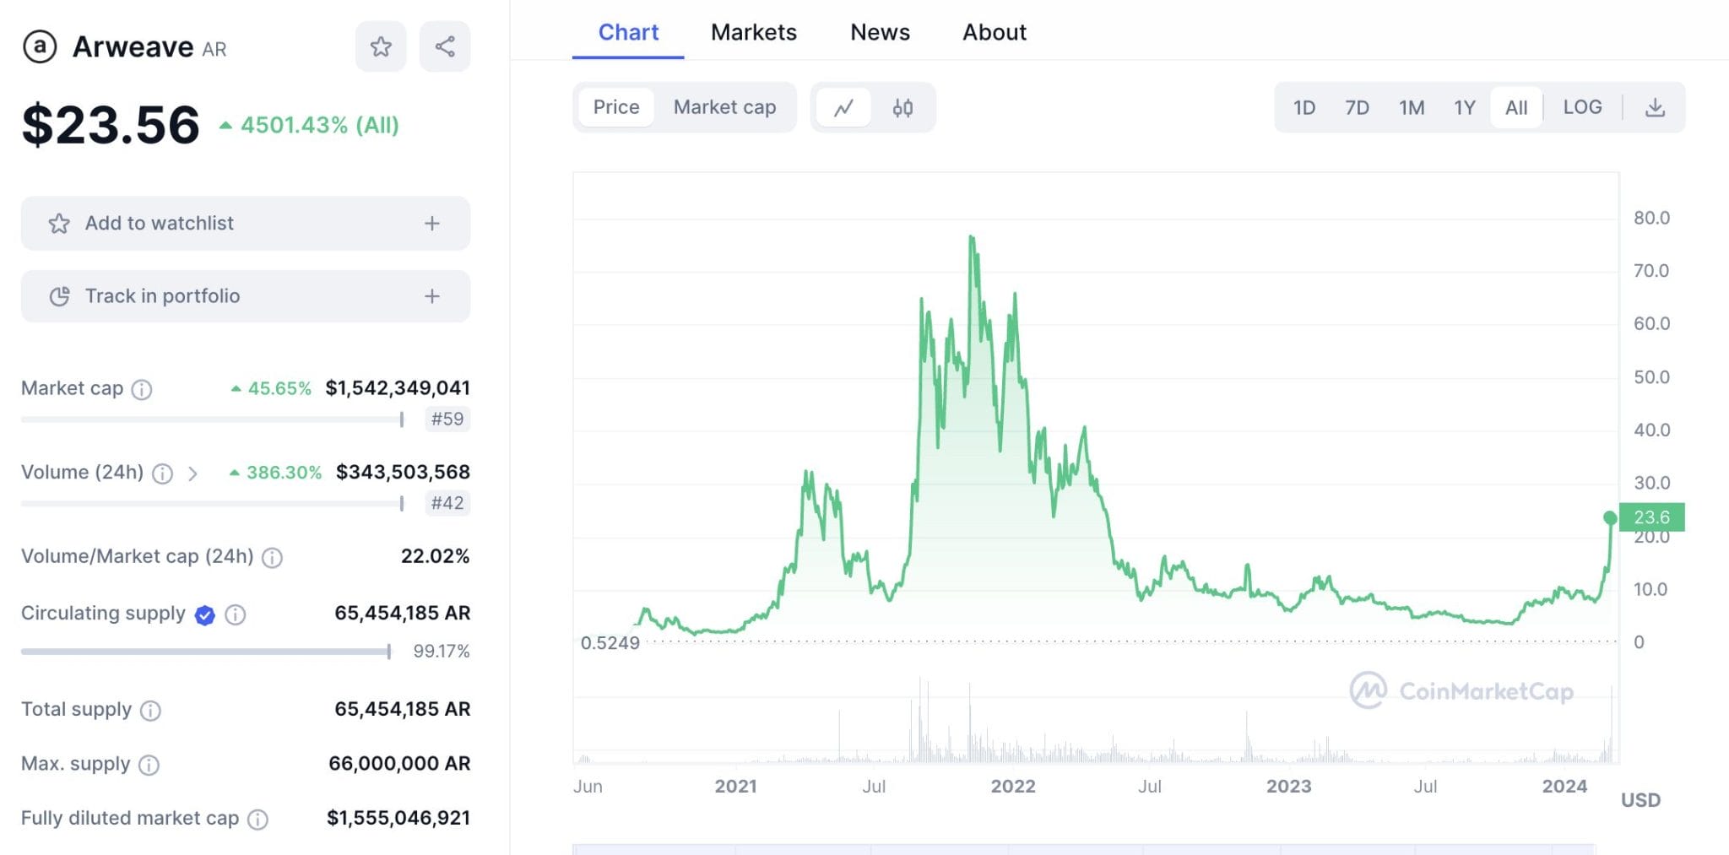This screenshot has height=855, width=1729.
Task: Expand the Volume (24h) details chevron
Action: pos(193,473)
